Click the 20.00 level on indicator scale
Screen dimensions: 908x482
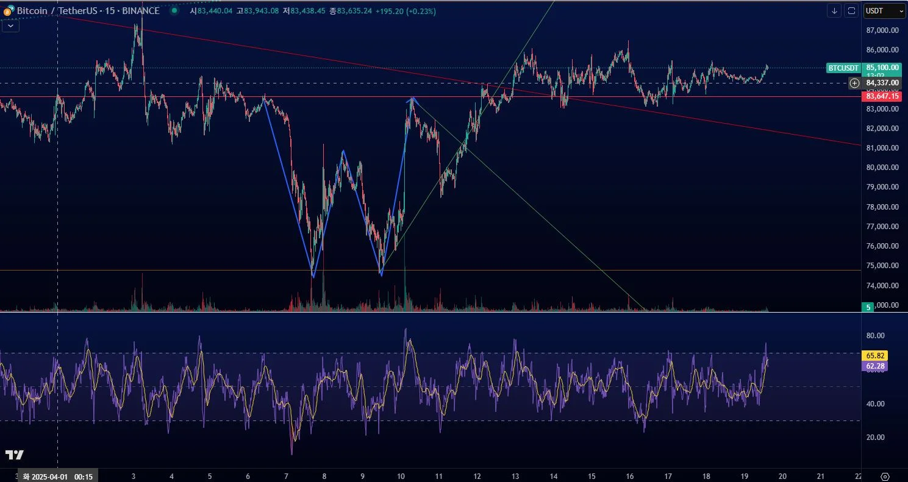[x=875, y=437]
